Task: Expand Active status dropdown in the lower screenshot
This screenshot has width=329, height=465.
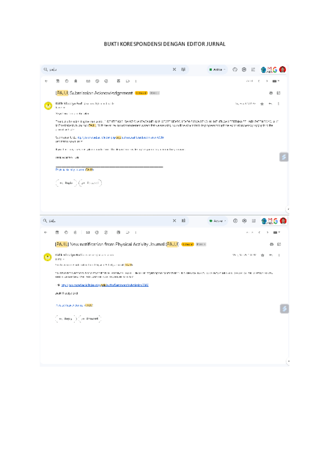Action: 218,221
